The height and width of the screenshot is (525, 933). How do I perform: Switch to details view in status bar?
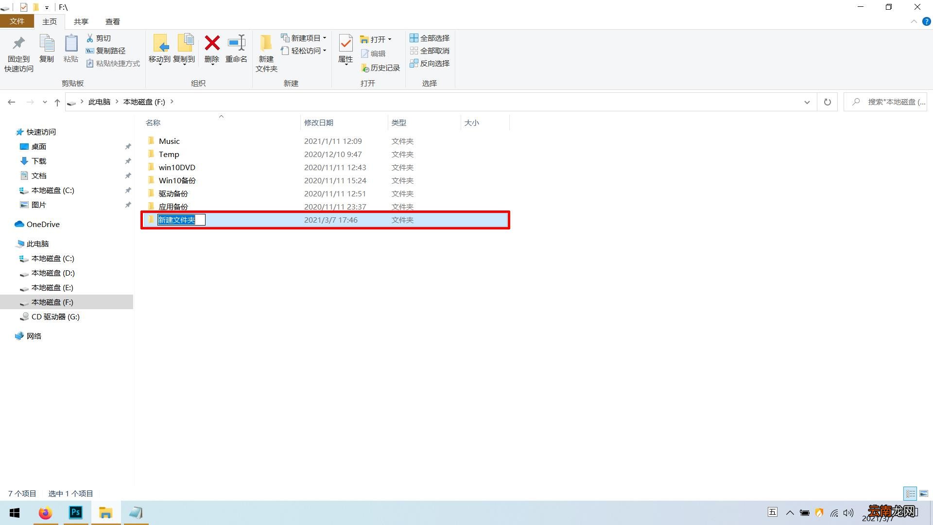tap(910, 493)
